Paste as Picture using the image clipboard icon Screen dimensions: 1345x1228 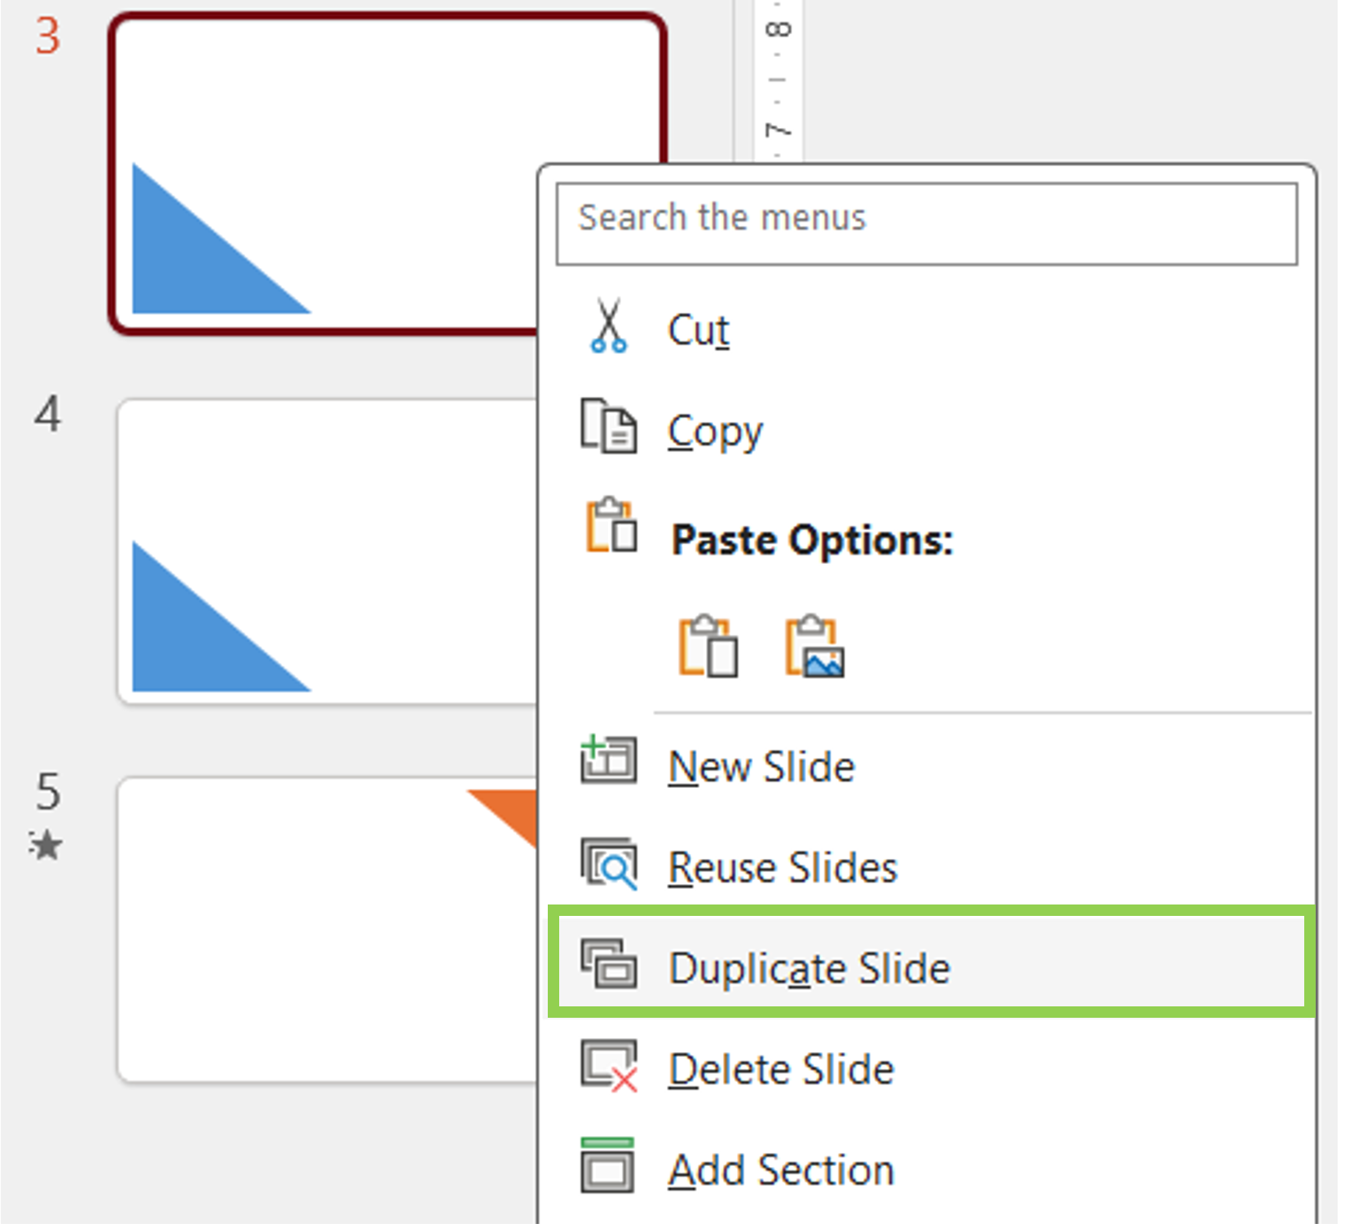813,648
